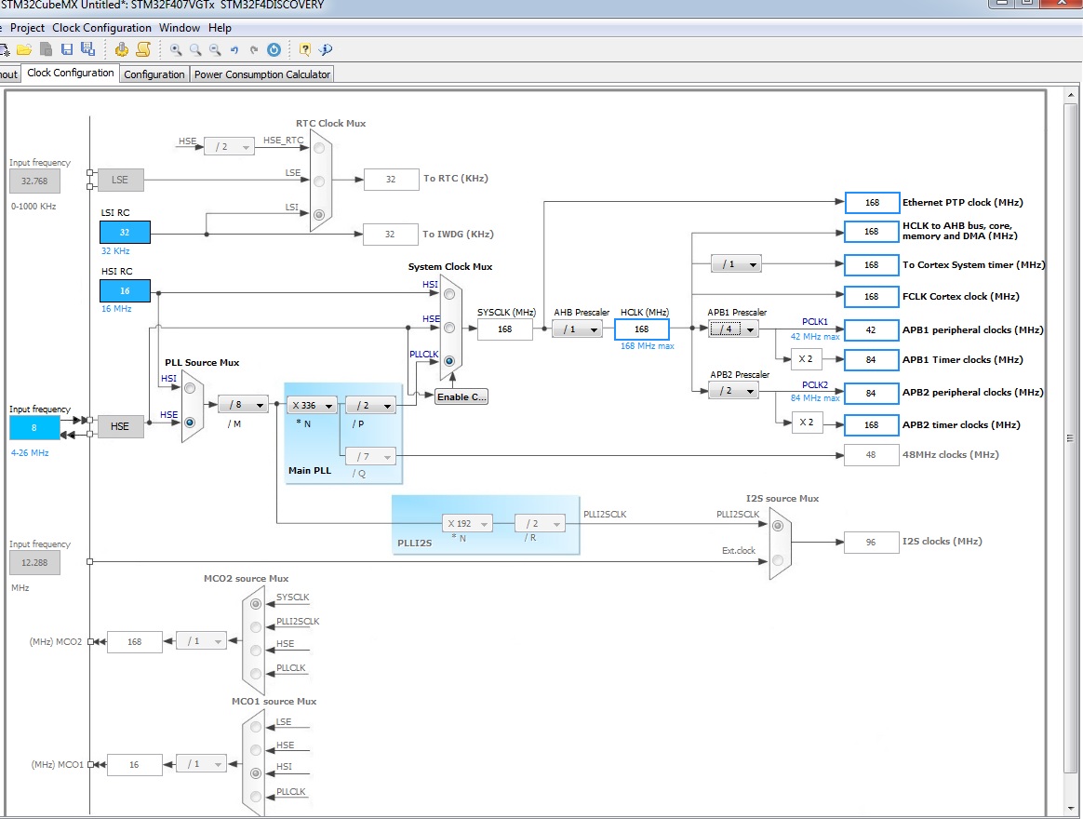Select LSE in MCO1 source Mux
1083x819 pixels.
256,727
